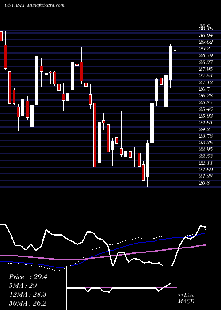
Task: Click the 26.7 price axis label
Action: coord(205,89)
